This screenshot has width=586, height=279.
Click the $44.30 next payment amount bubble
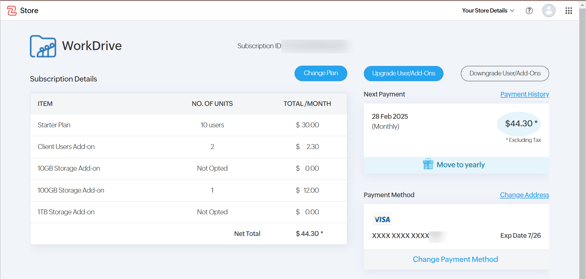tap(519, 124)
